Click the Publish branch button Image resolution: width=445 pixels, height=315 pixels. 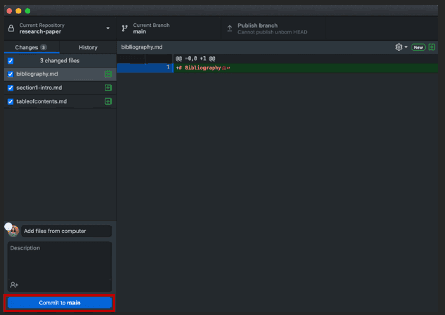coord(273,28)
